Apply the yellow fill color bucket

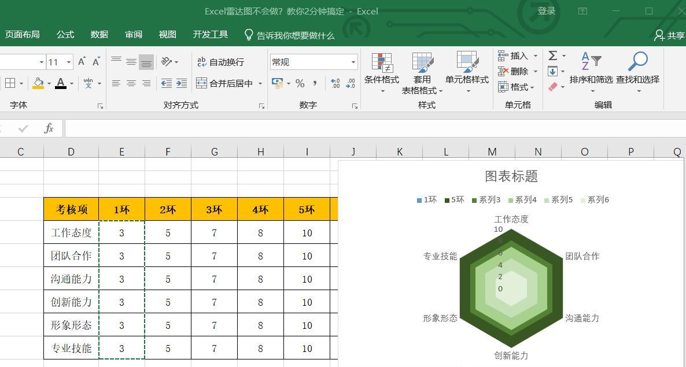[x=39, y=83]
